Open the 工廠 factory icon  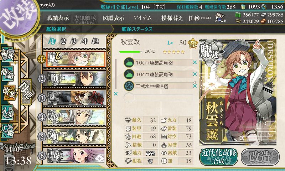coord(7,131)
